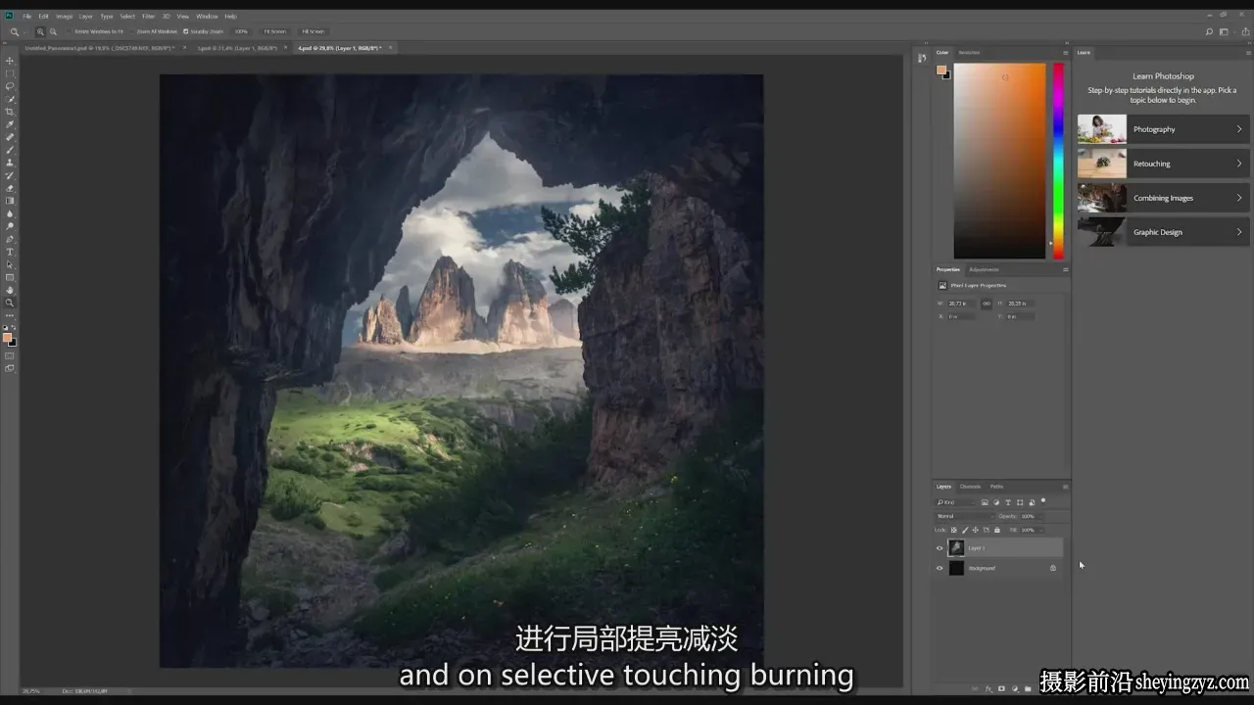Select the Dodge tool
Screen dimensions: 1254x705
[10, 226]
